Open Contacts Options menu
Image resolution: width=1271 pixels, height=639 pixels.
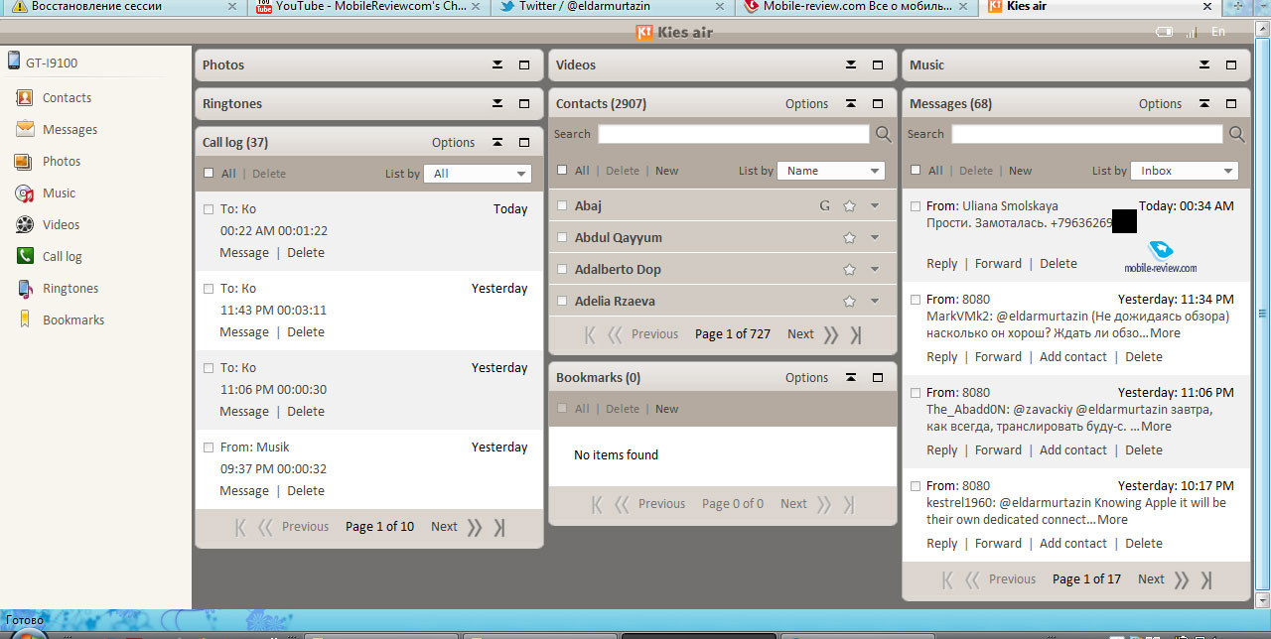(x=807, y=104)
